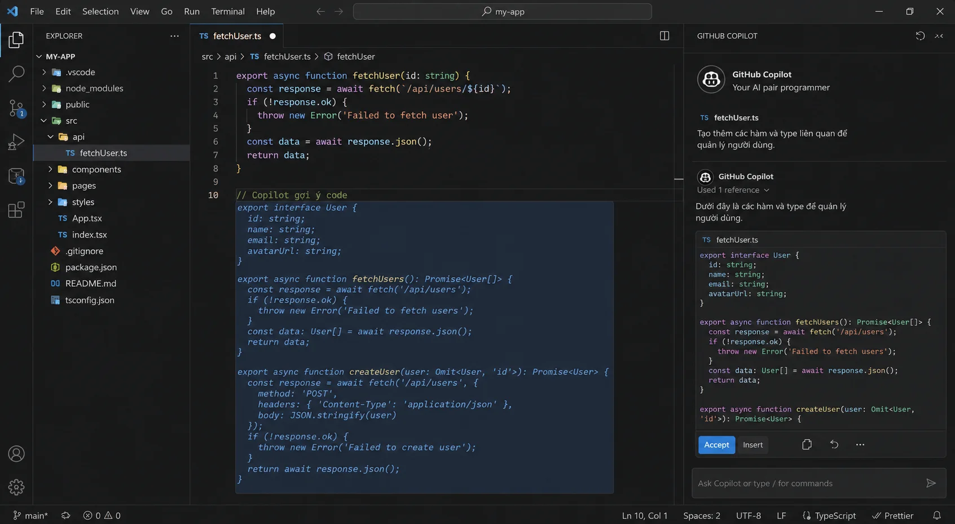Expand the pages folder

pos(51,186)
